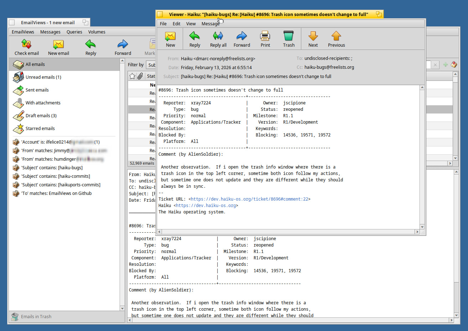
Task: Print the open haiku-bugs email
Action: pyautogui.click(x=265, y=39)
